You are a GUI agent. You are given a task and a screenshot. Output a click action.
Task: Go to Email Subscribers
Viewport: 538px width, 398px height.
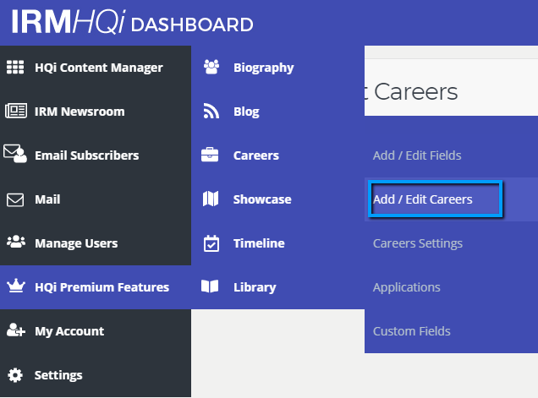coord(87,155)
